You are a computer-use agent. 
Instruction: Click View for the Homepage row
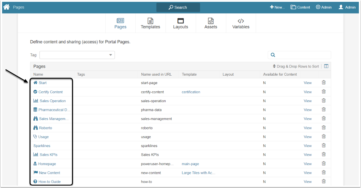[308, 164]
